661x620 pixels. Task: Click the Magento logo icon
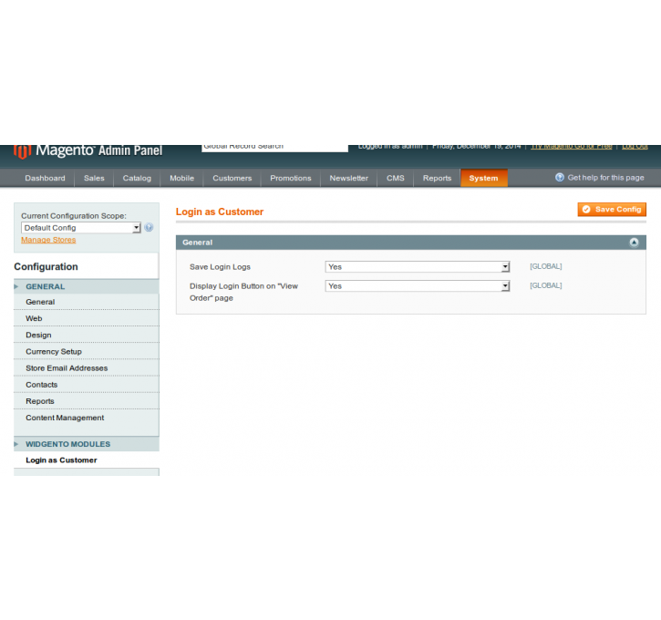point(23,151)
